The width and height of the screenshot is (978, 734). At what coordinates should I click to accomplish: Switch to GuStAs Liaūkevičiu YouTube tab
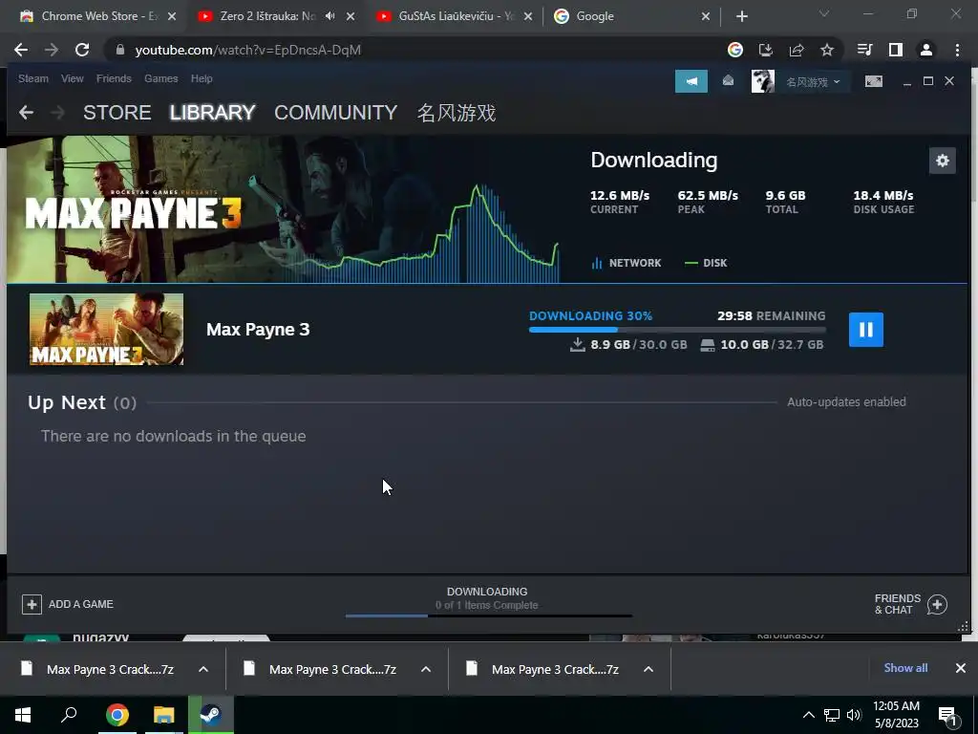[x=456, y=16]
